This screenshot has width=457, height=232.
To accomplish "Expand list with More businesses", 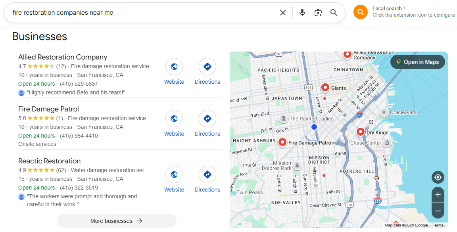I will 117,221.
